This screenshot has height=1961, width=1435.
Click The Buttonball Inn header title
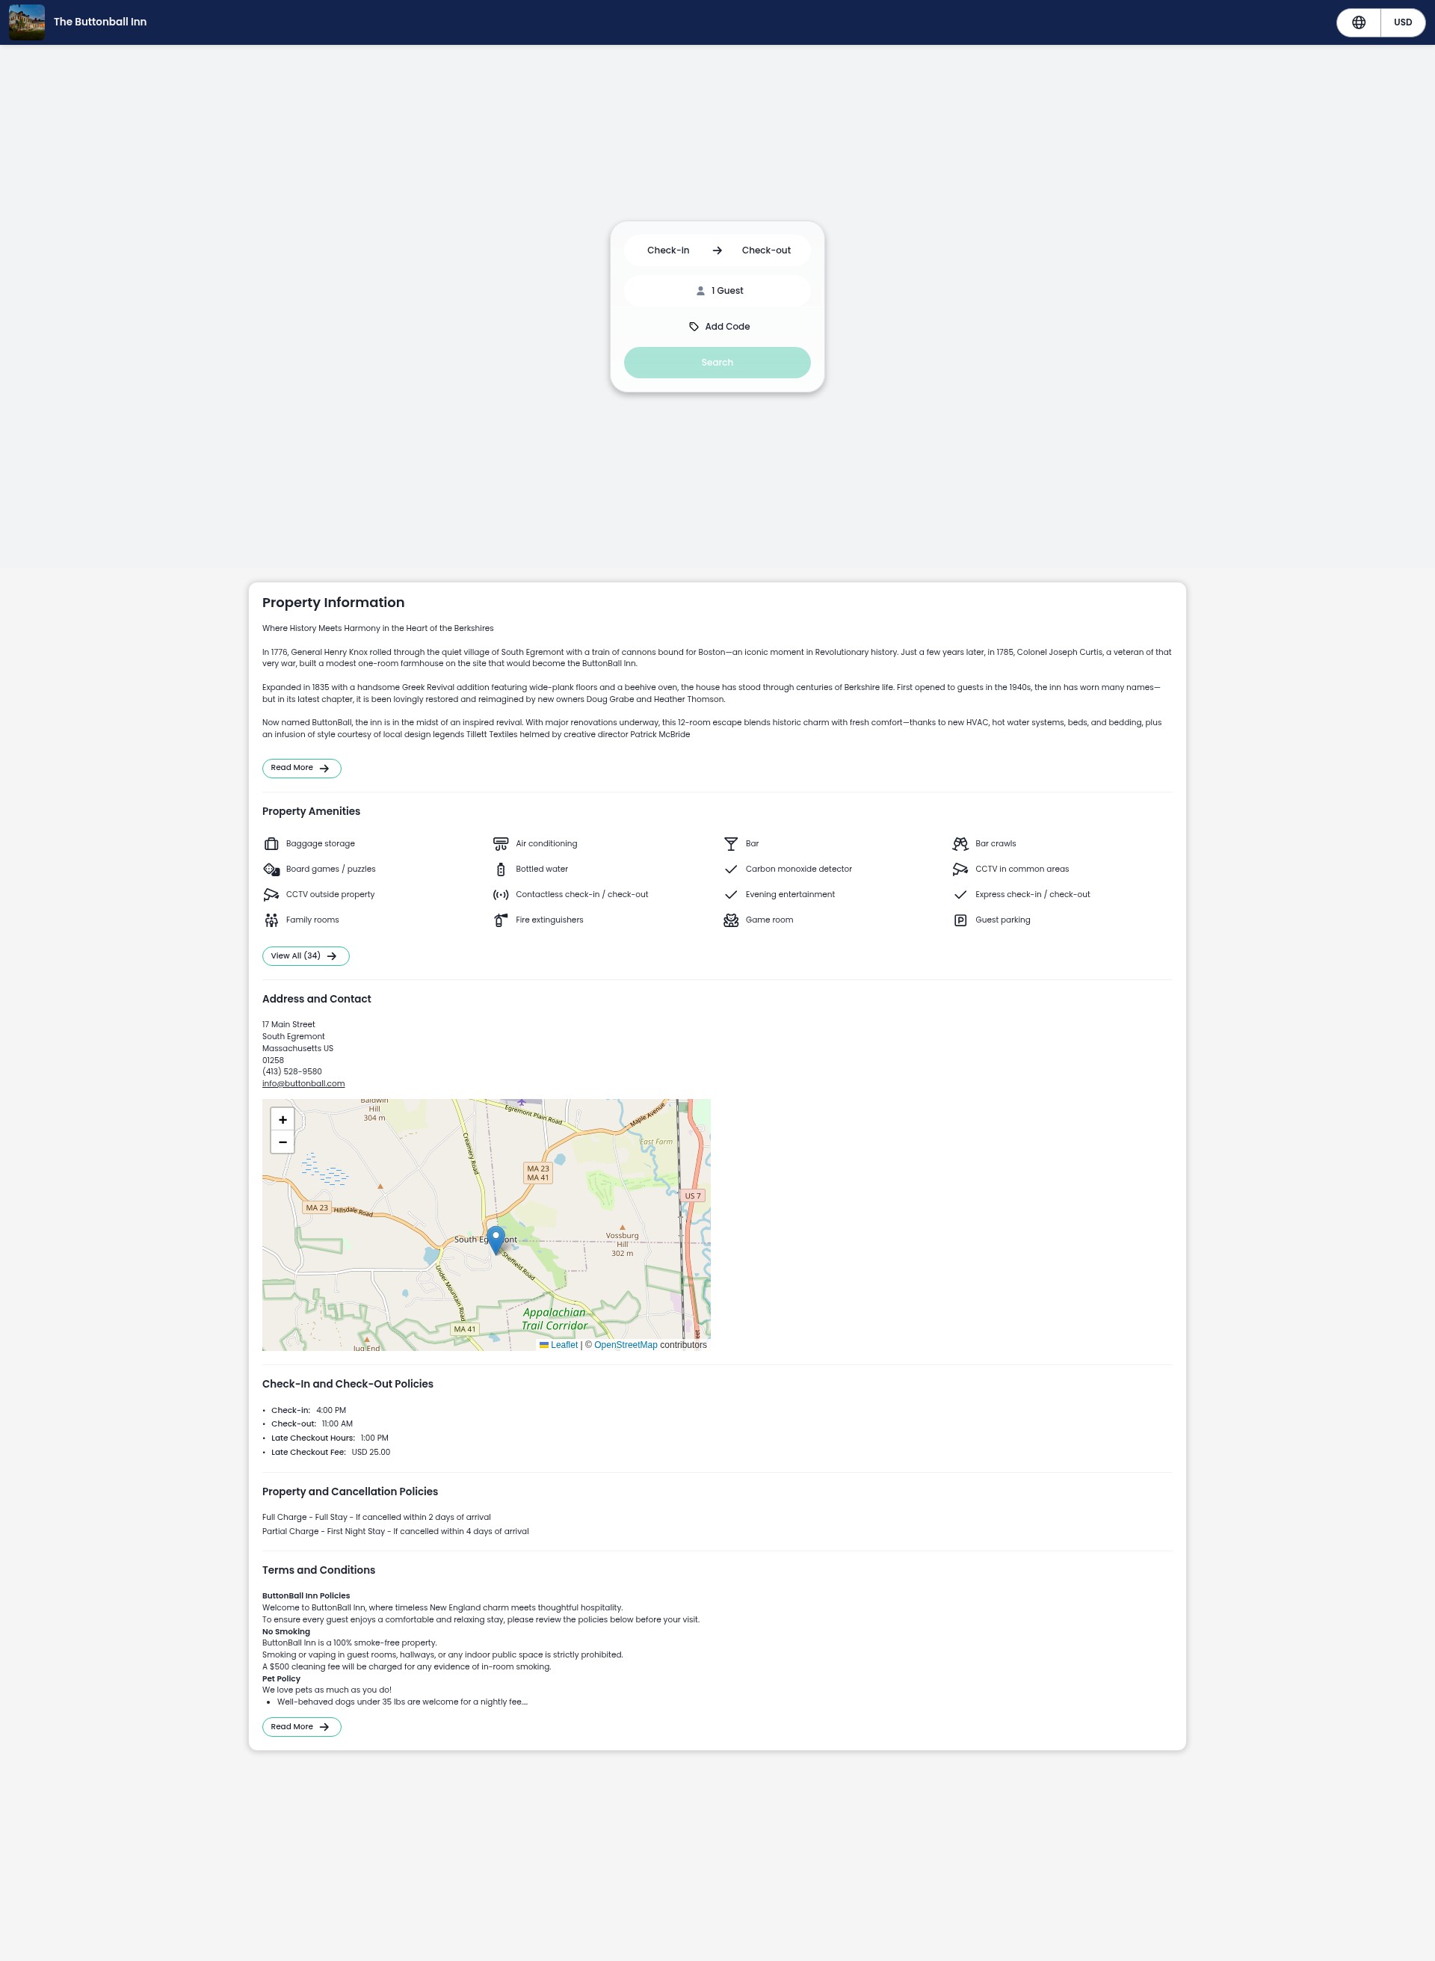[x=100, y=22]
